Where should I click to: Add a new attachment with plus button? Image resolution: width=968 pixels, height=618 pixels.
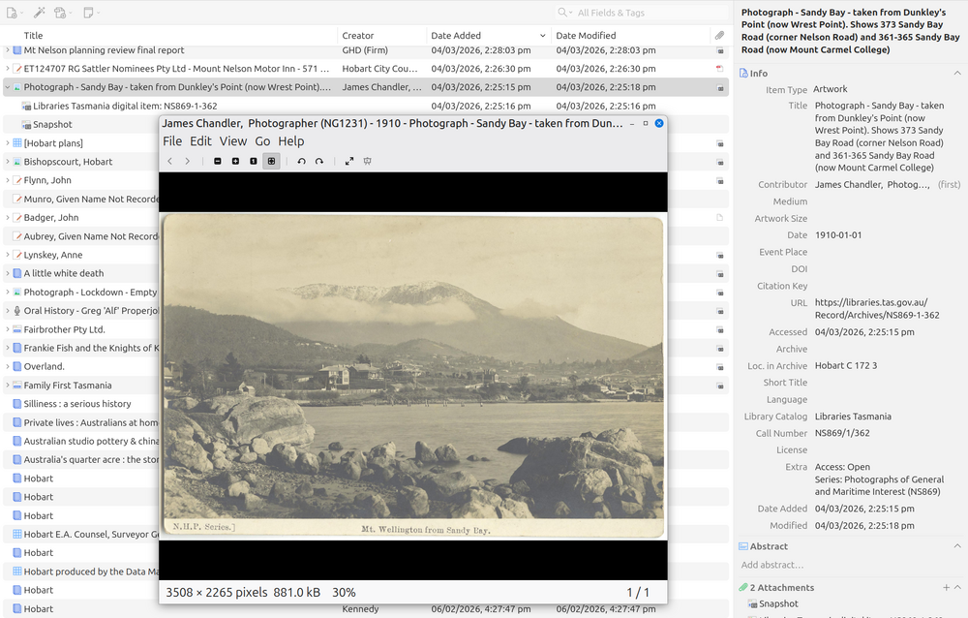tap(946, 587)
